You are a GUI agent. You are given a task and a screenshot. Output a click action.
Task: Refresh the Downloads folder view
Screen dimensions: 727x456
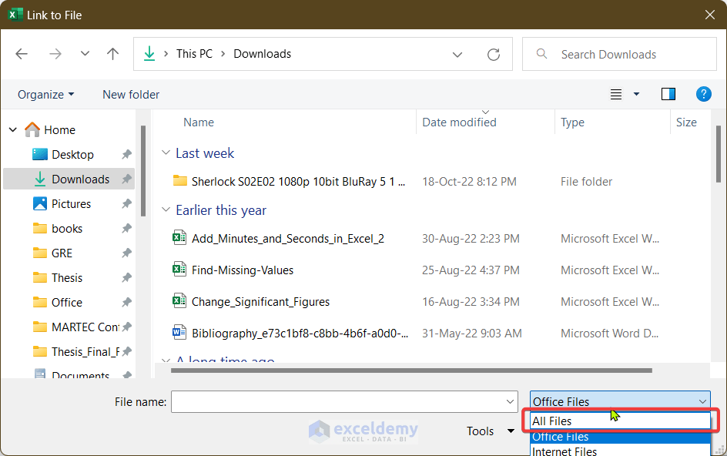tap(494, 54)
